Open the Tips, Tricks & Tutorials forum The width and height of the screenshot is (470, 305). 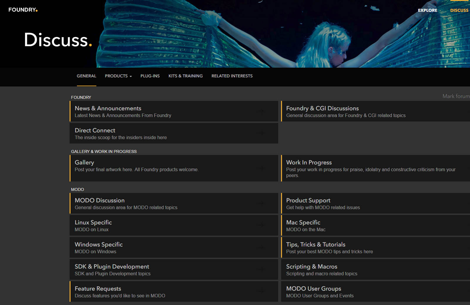316,244
